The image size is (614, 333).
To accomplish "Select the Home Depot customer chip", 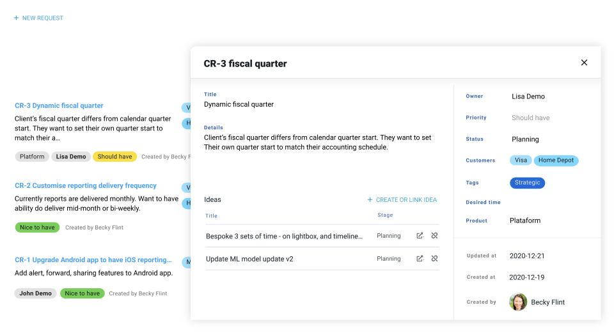I will [x=556, y=160].
